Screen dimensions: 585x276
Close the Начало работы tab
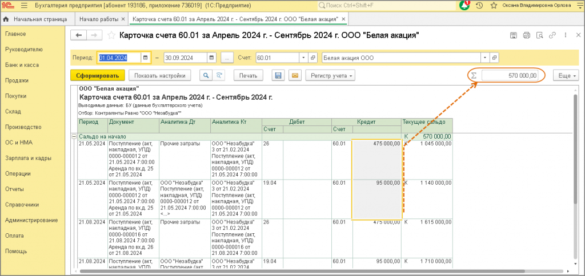pyautogui.click(x=123, y=19)
